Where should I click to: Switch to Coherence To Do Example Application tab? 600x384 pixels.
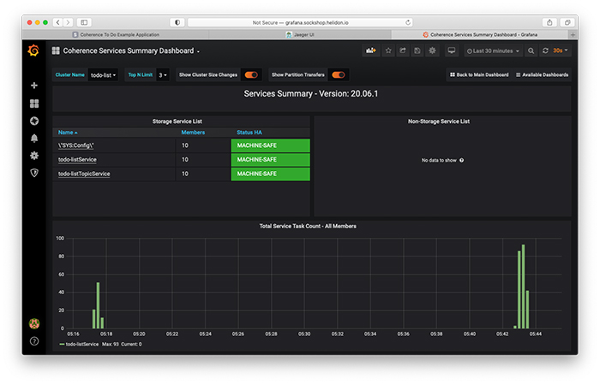point(116,35)
